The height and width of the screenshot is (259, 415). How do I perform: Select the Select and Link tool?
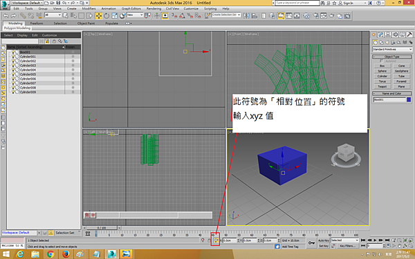[23, 16]
